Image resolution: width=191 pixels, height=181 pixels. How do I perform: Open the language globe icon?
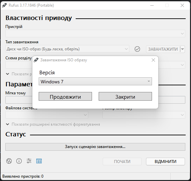(x=9, y=161)
